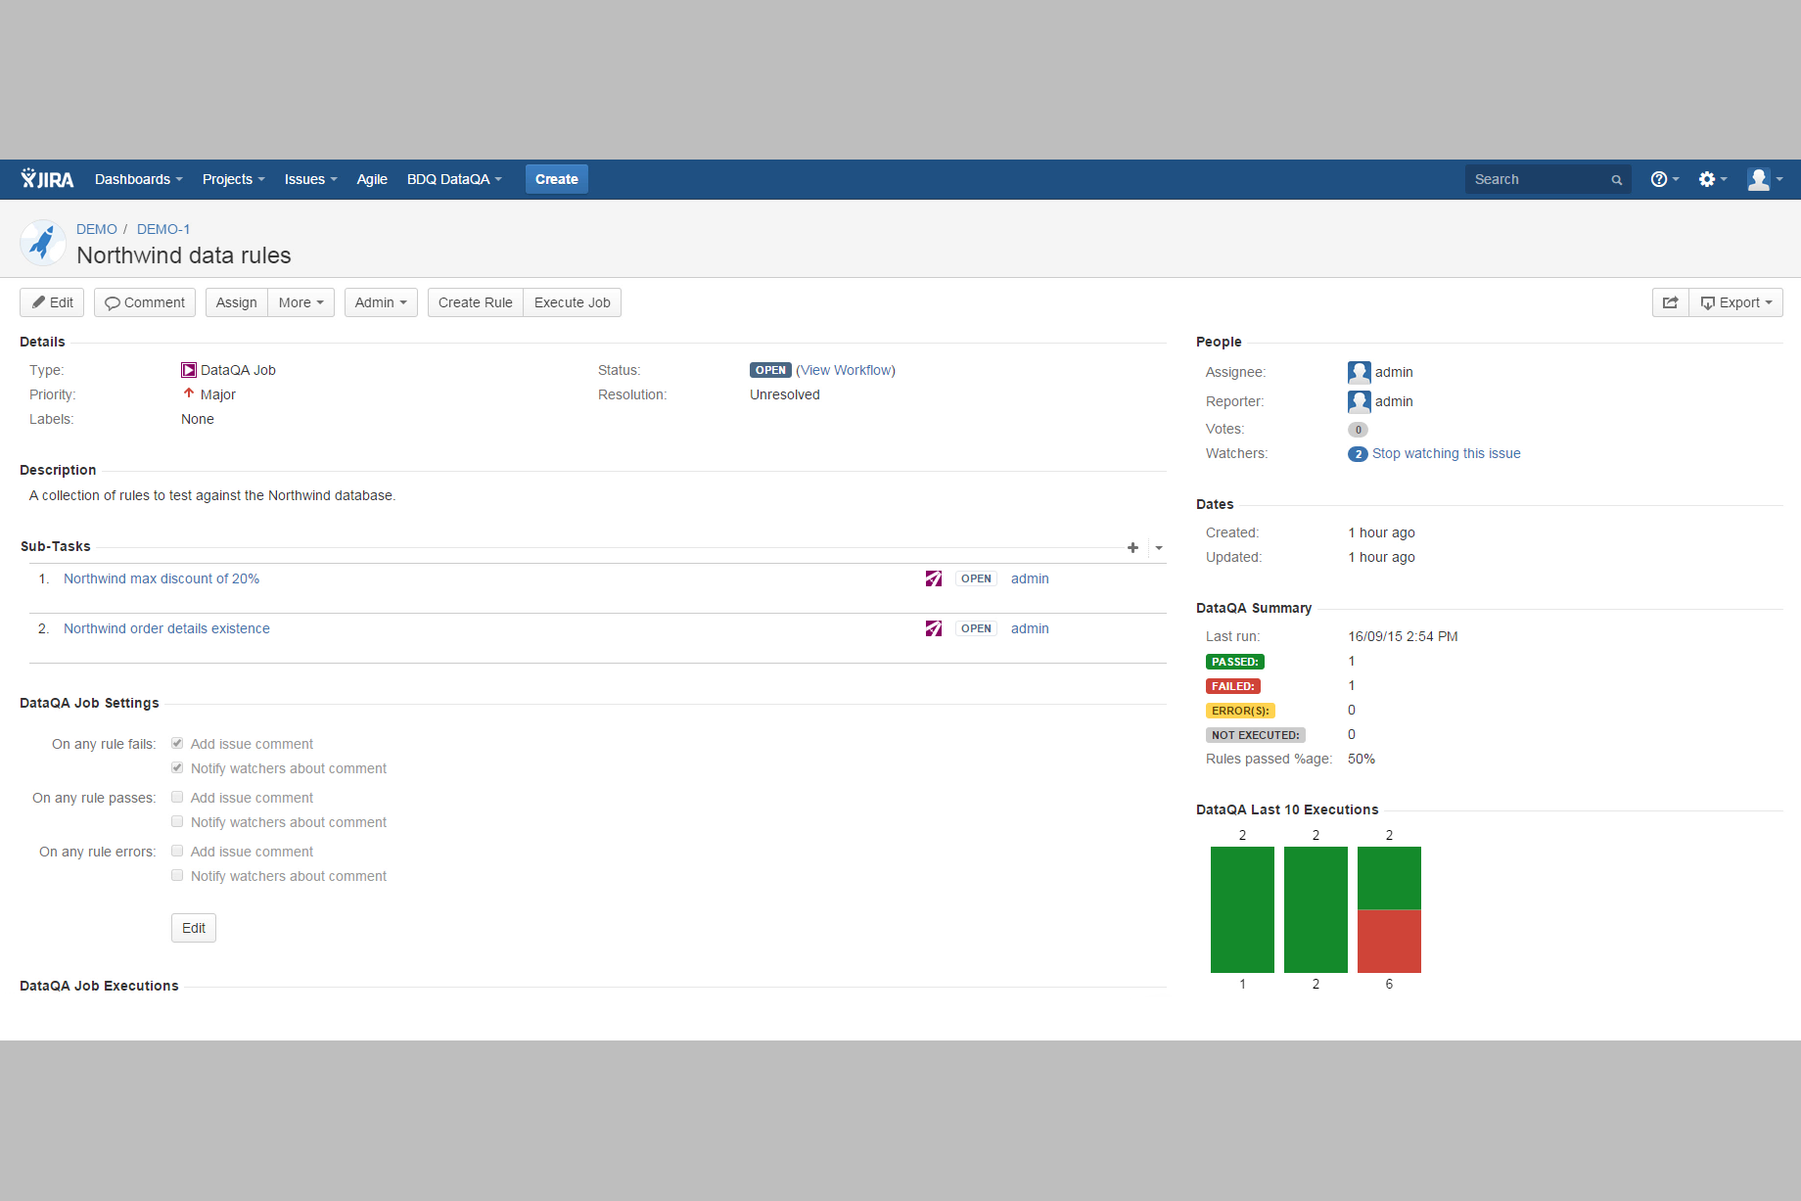
Task: Click the watchers count badge
Action: (1358, 454)
